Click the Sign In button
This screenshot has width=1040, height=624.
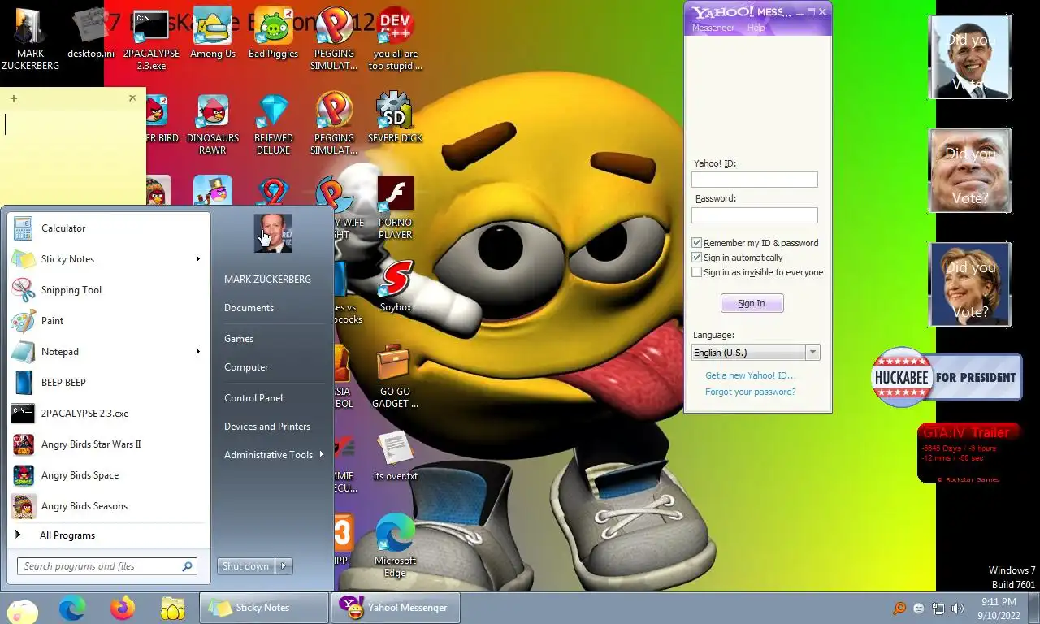click(752, 303)
